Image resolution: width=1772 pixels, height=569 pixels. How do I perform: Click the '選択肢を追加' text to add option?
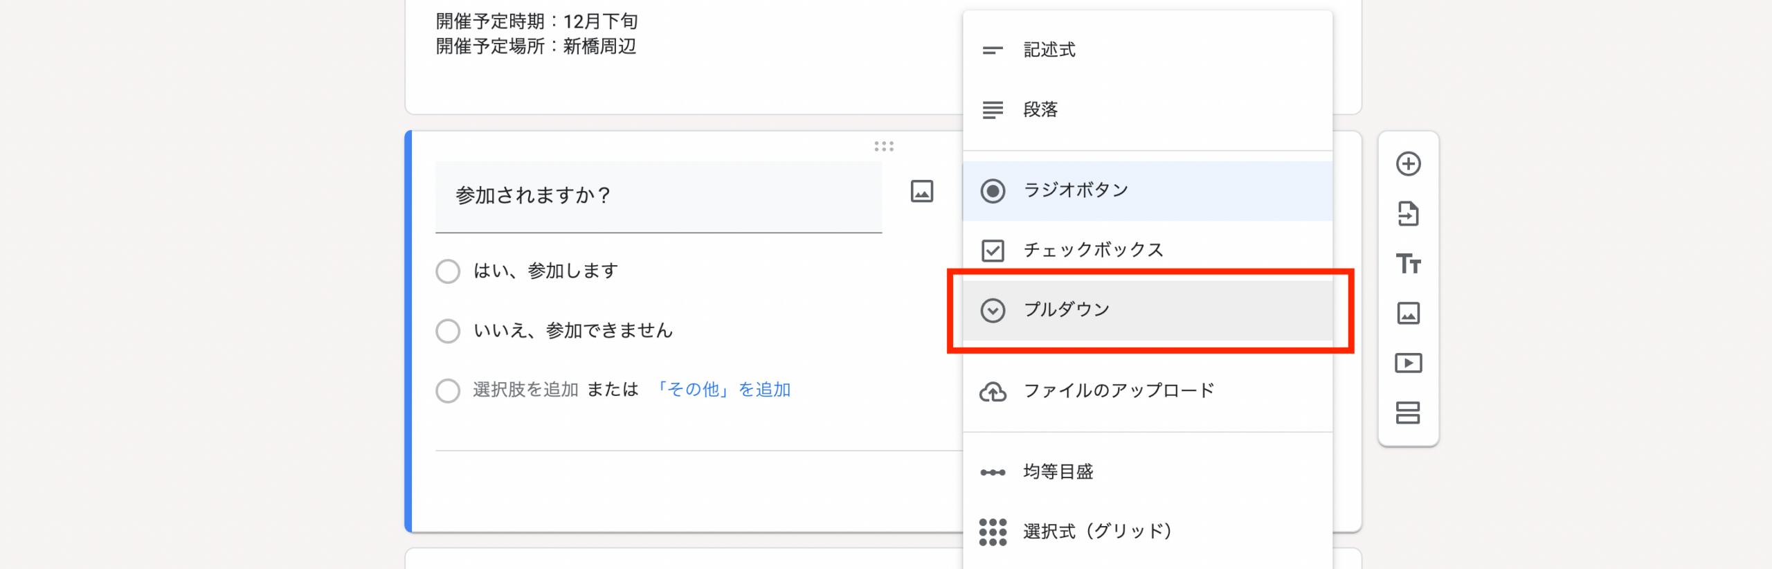click(525, 390)
